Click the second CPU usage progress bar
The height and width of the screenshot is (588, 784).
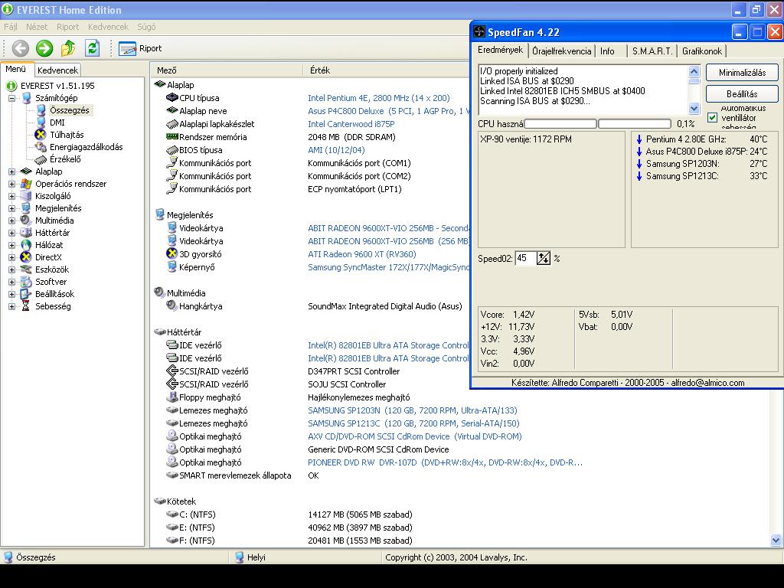(635, 123)
